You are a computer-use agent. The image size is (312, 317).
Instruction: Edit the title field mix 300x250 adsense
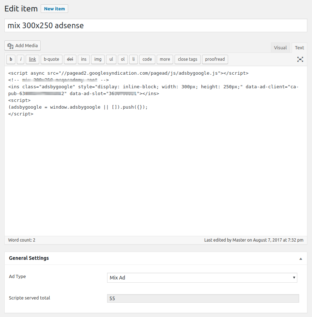[x=156, y=25]
